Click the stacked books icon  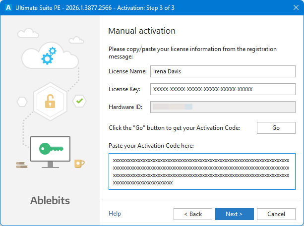pyautogui.click(x=21, y=165)
